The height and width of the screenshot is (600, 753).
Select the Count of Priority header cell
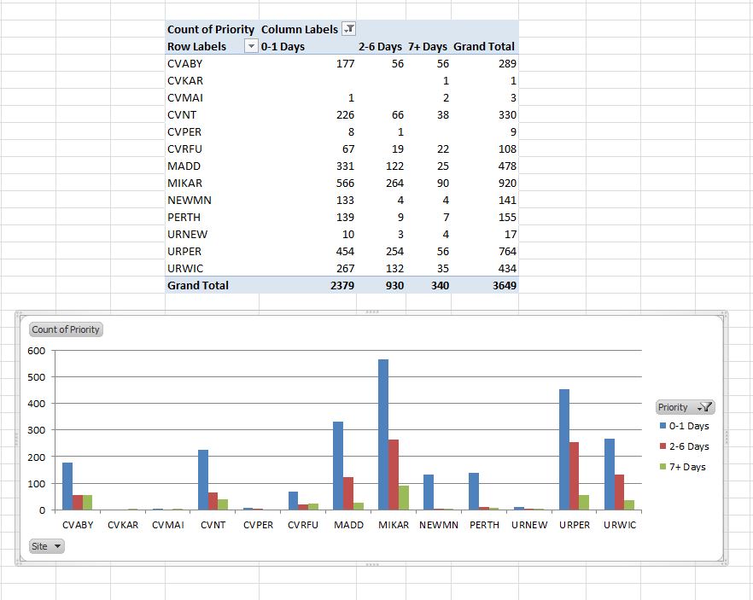pyautogui.click(x=212, y=29)
